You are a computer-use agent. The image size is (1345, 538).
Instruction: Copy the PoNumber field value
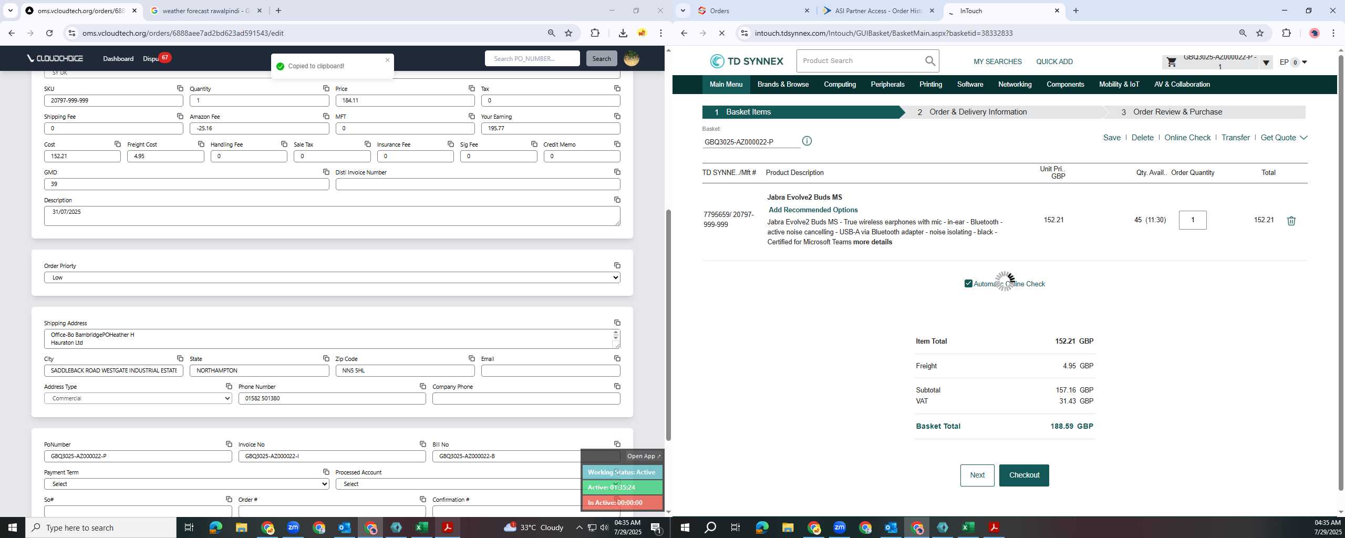click(229, 444)
